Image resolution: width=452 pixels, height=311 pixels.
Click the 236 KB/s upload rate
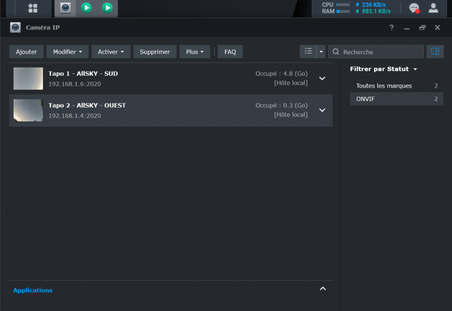[x=373, y=5]
